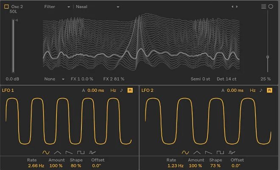Select sine waveform for LFO 1
The width and height of the screenshot is (280, 170).
tap(46, 153)
